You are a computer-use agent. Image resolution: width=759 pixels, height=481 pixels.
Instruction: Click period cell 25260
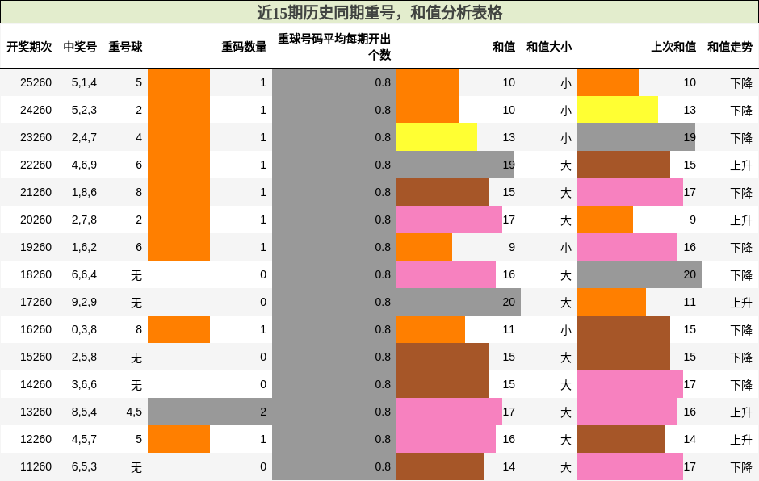coord(36,83)
